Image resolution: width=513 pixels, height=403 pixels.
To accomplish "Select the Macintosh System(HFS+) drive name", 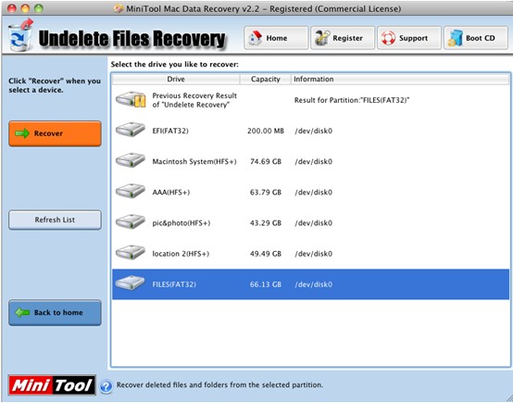I will 194,161.
